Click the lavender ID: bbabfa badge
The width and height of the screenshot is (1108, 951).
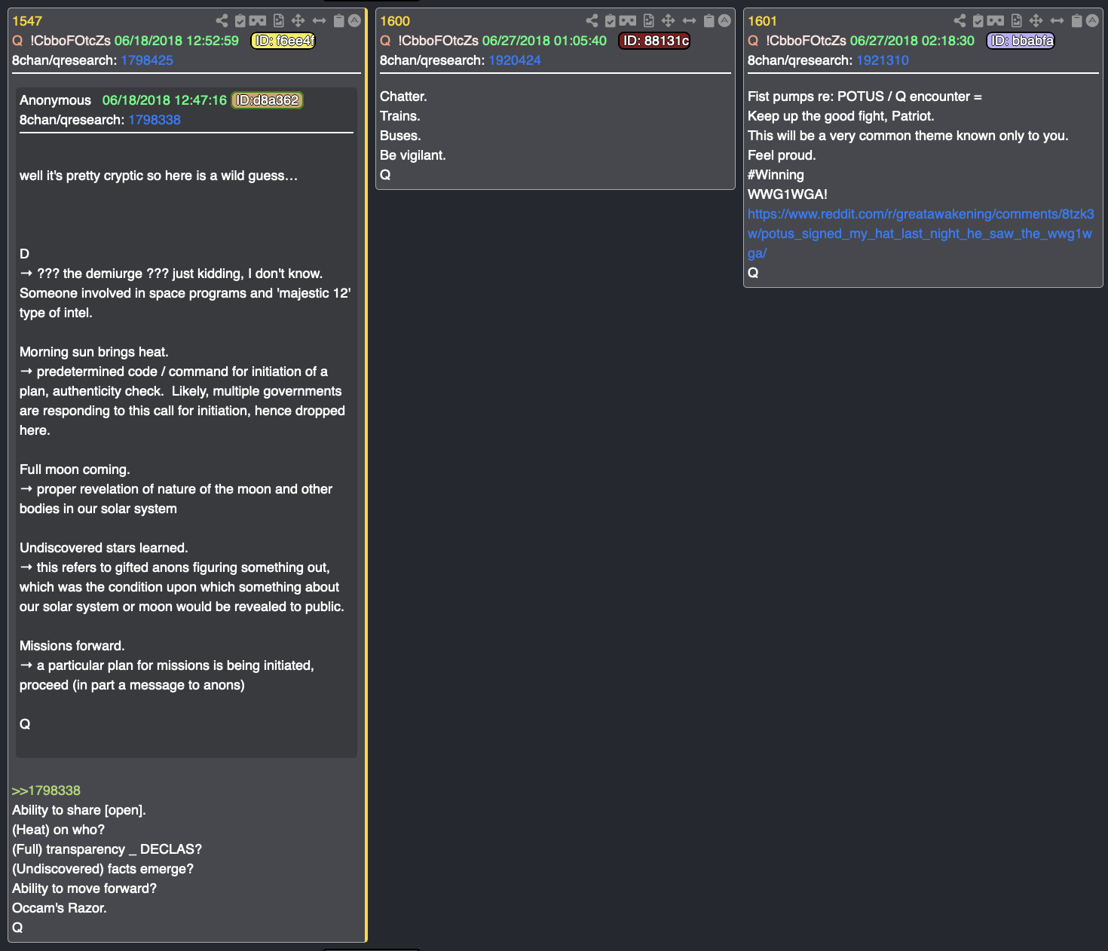pos(1021,41)
